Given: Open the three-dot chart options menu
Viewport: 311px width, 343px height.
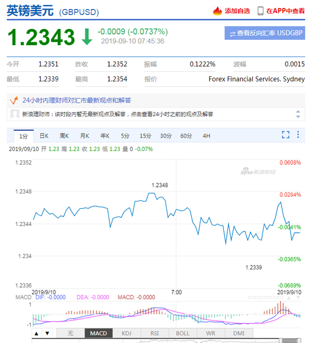Looking at the screenshot, I should 298,135.
